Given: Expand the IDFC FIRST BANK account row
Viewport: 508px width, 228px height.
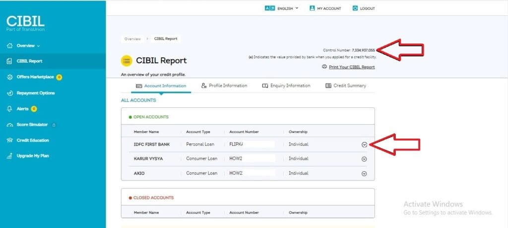Looking at the screenshot, I should (365, 145).
